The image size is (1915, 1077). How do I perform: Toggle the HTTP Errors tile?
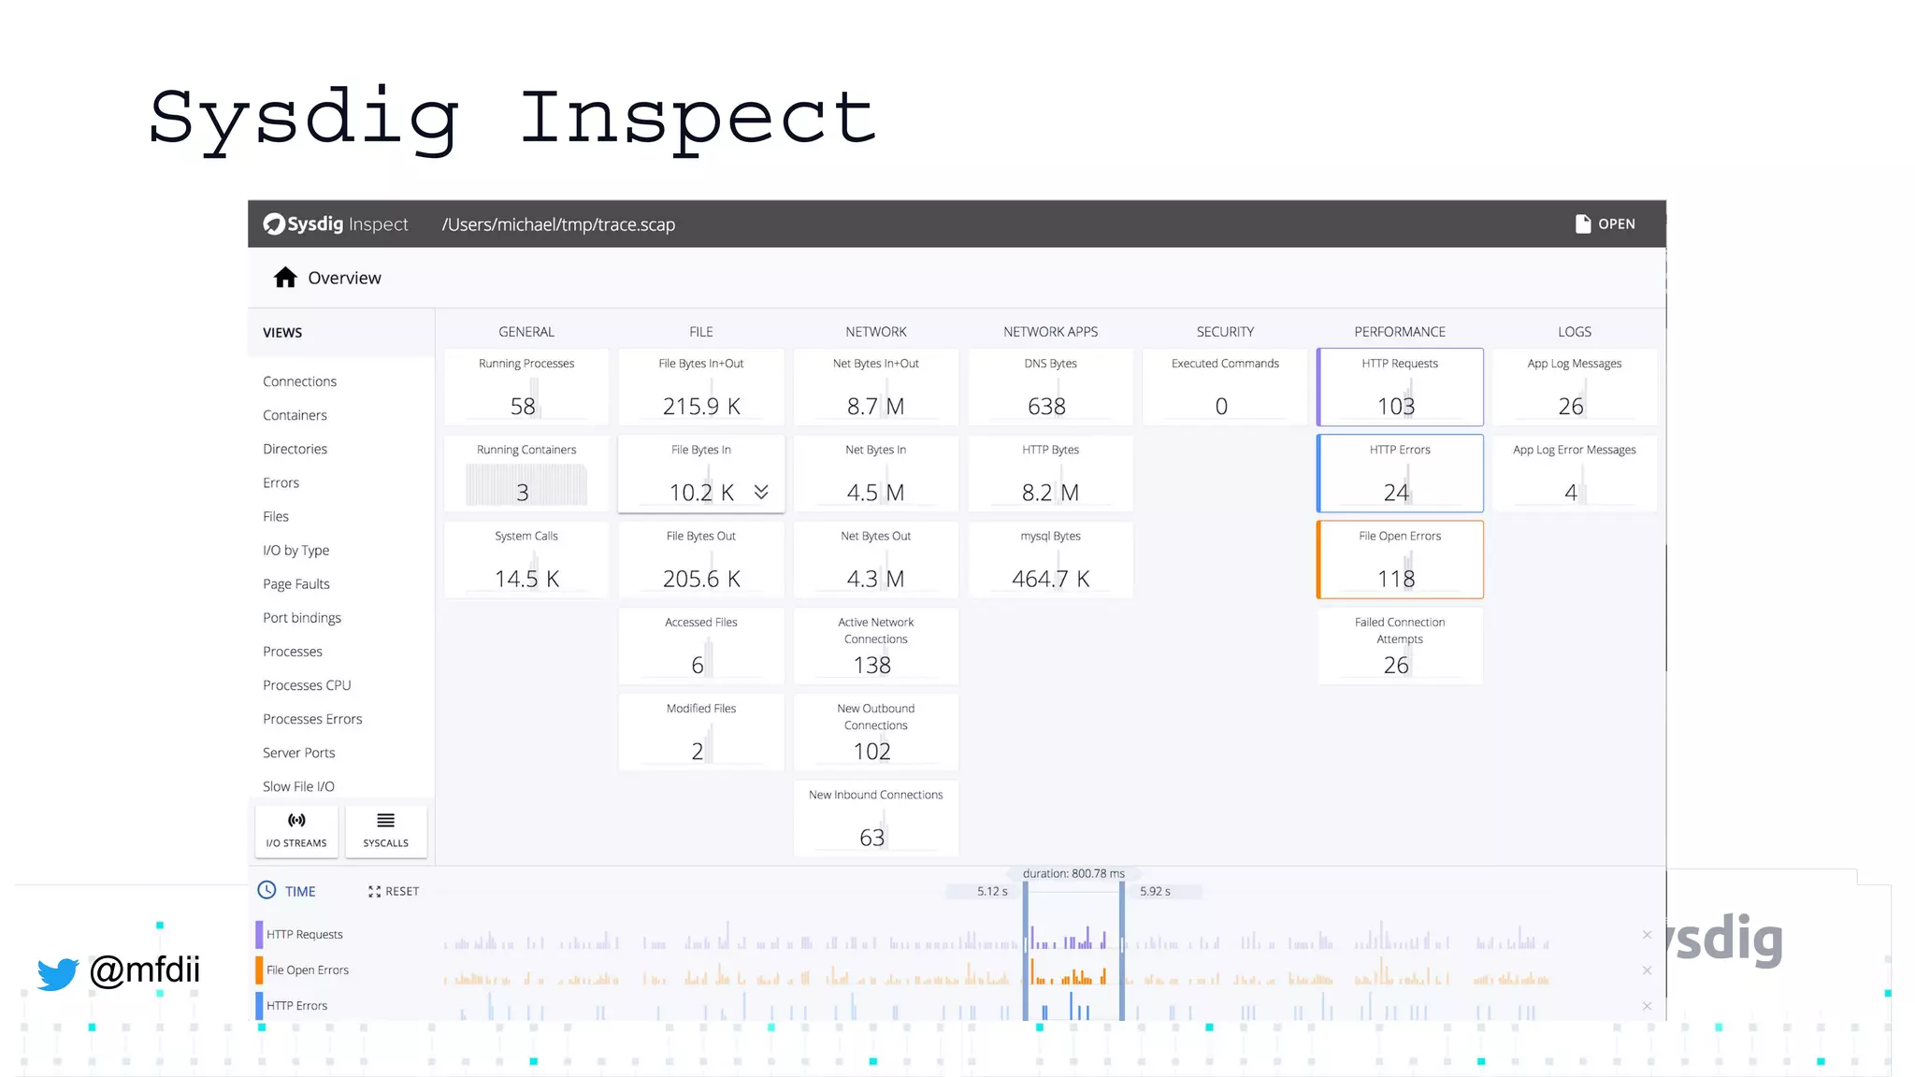pos(1400,473)
